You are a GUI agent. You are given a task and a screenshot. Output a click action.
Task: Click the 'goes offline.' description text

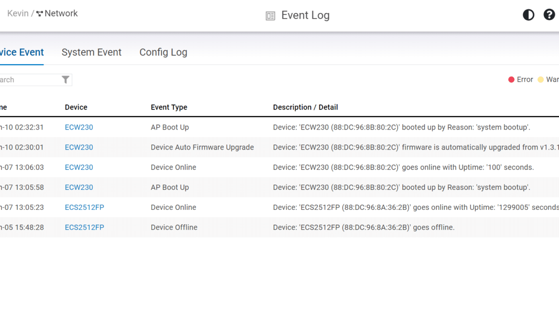click(364, 227)
